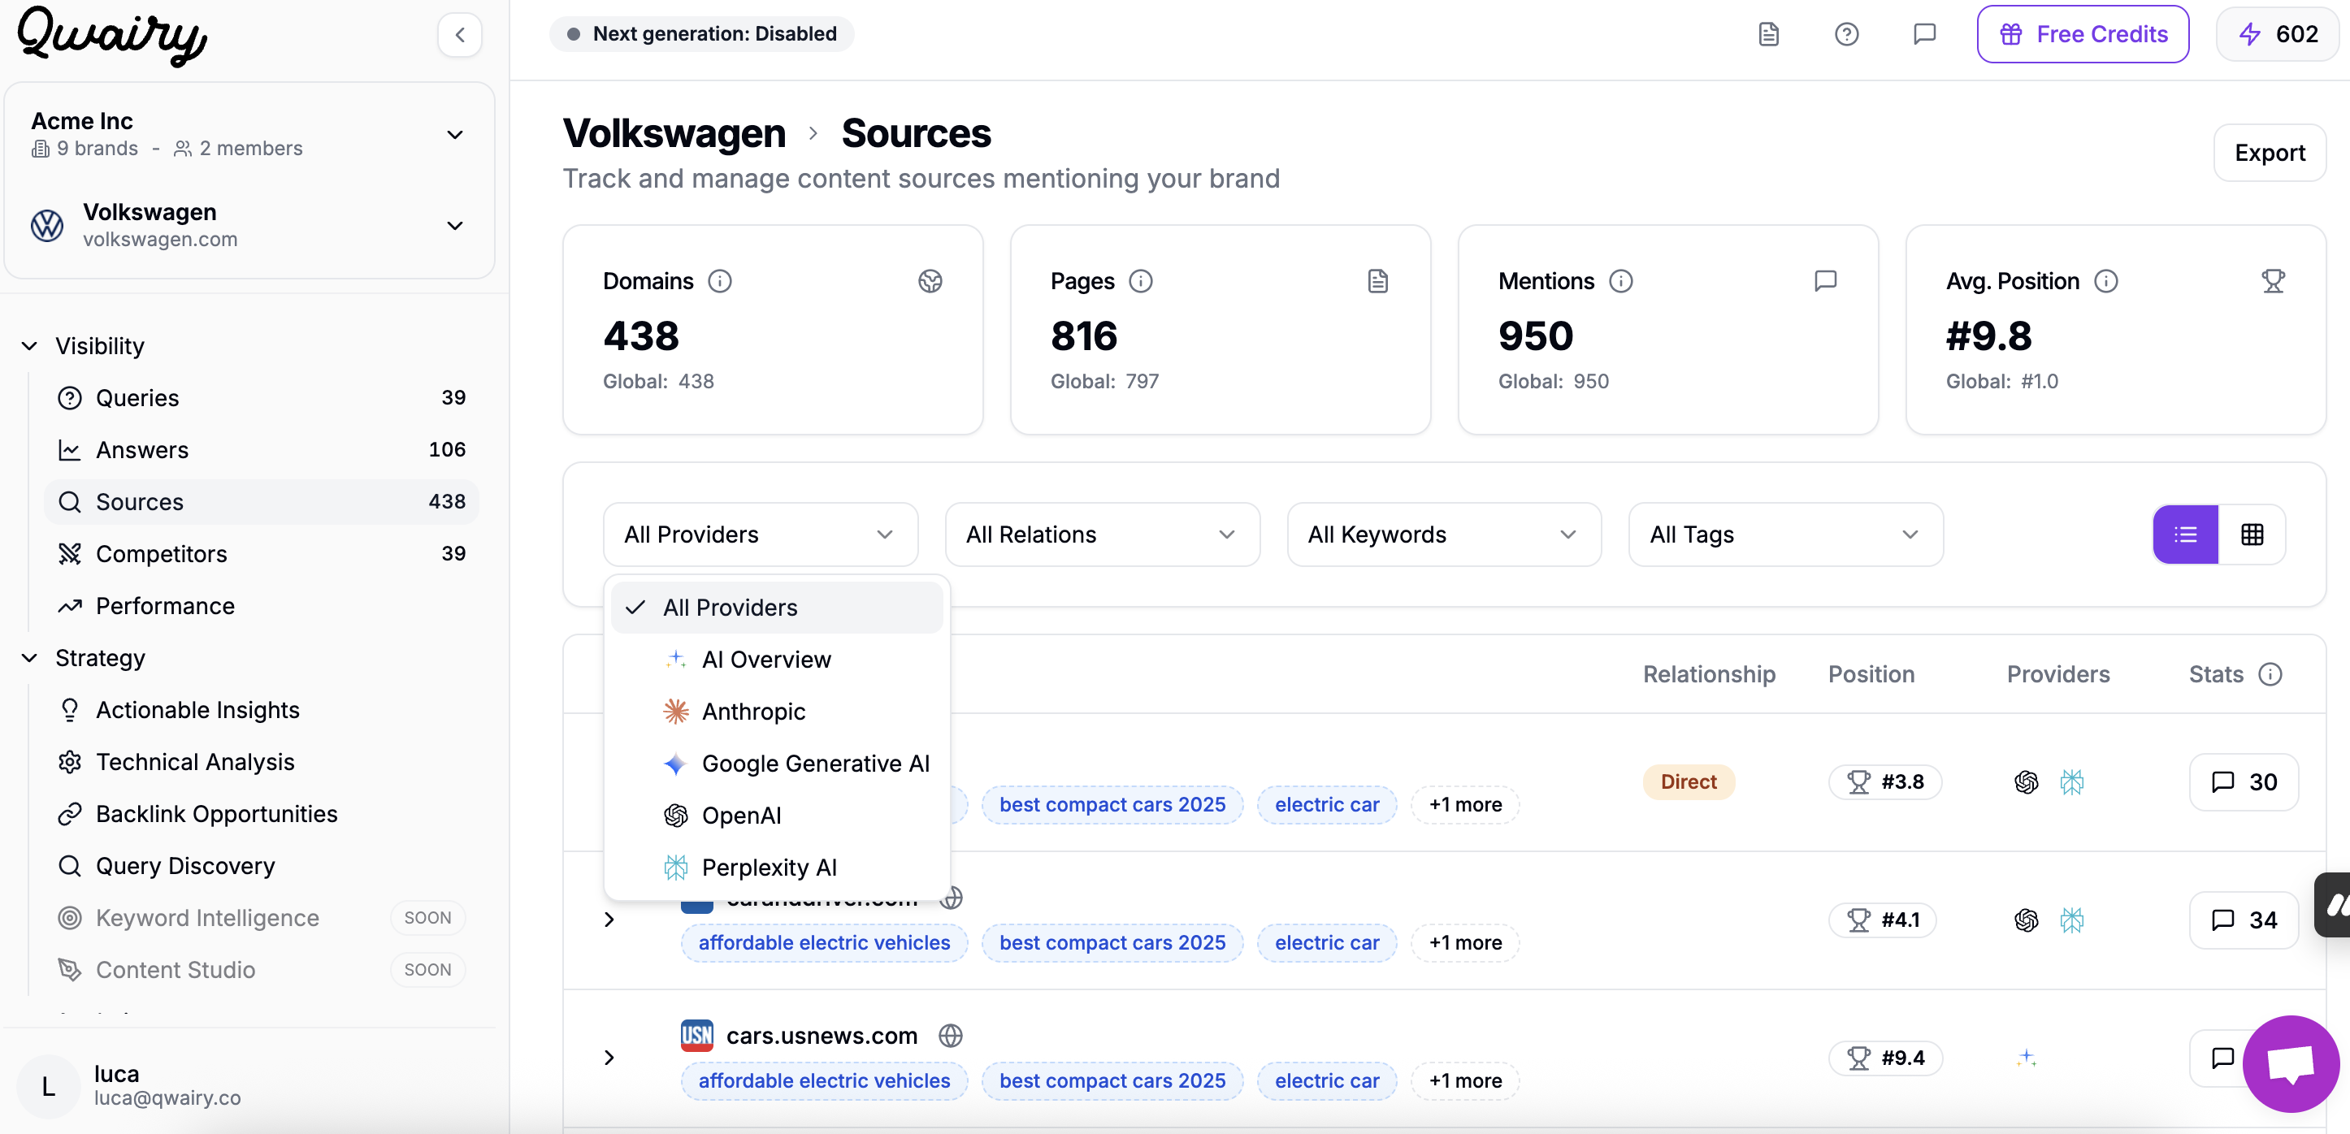Click Volkswagen breadcrumb in page title
The height and width of the screenshot is (1134, 2350).
tap(674, 134)
